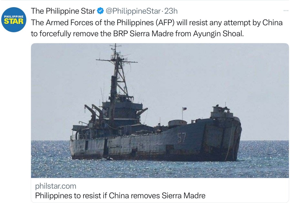Click the word China in the tweet text

click(272, 23)
